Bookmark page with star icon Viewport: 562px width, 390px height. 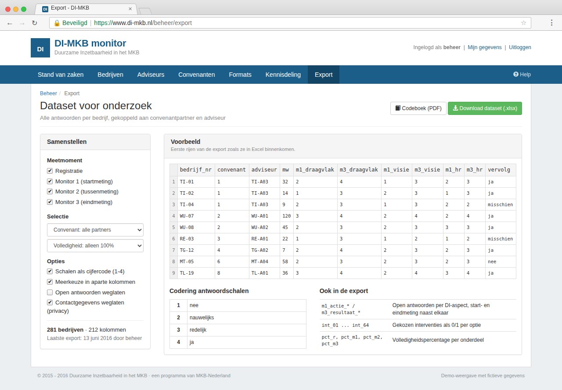pos(523,23)
